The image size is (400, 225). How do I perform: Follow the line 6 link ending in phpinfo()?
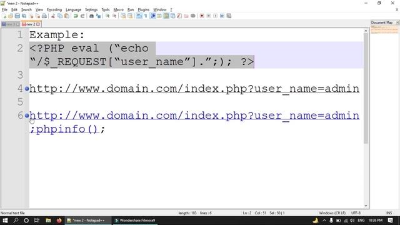[194, 122]
